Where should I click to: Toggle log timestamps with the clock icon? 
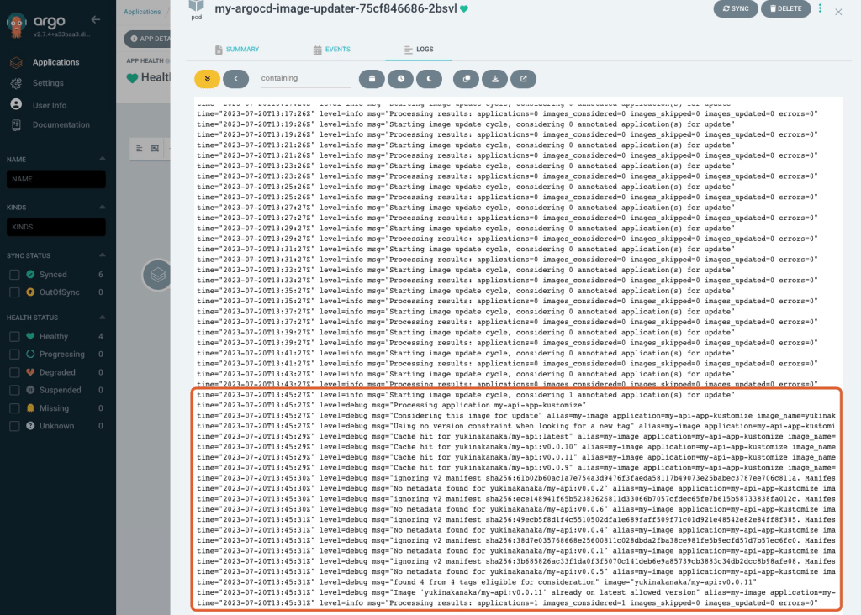click(x=400, y=78)
